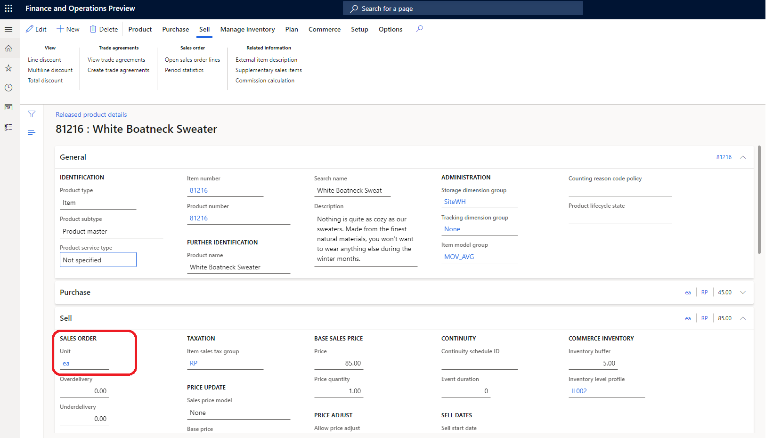Click the Underdelivery field
Viewport: 781px width, 438px height.
(84, 419)
